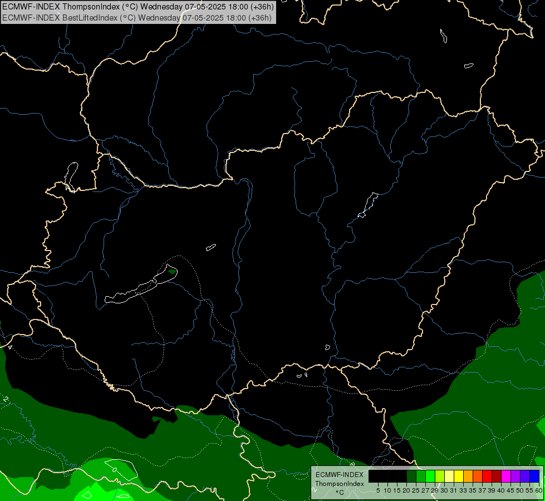Click the black 10–15 legend swatch

coord(392,476)
